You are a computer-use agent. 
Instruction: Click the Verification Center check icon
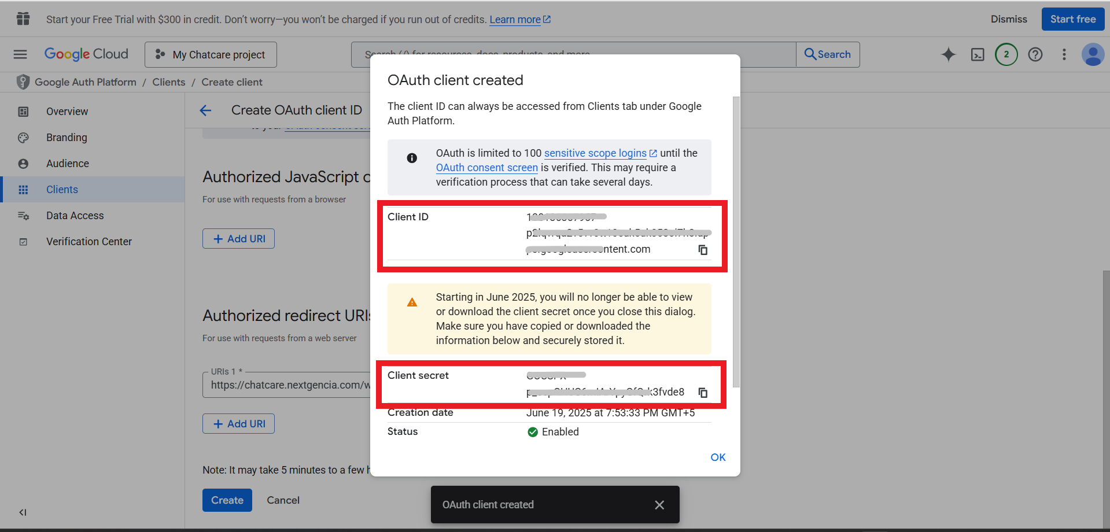pos(23,242)
